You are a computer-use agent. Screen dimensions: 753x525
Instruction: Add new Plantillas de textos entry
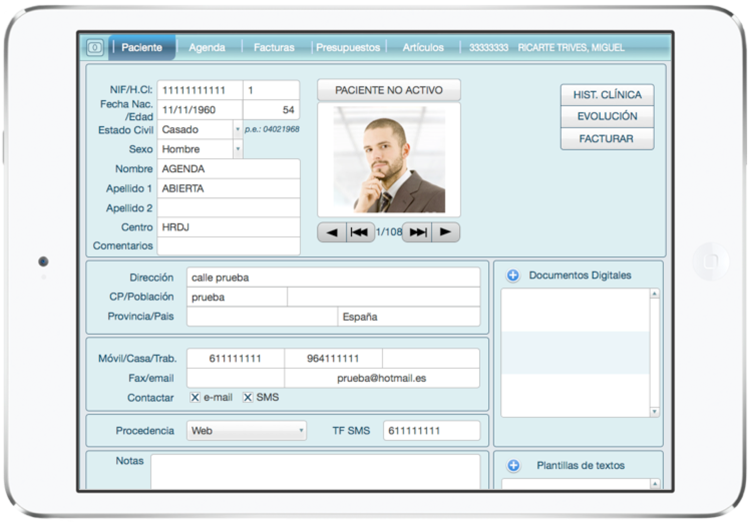point(513,465)
